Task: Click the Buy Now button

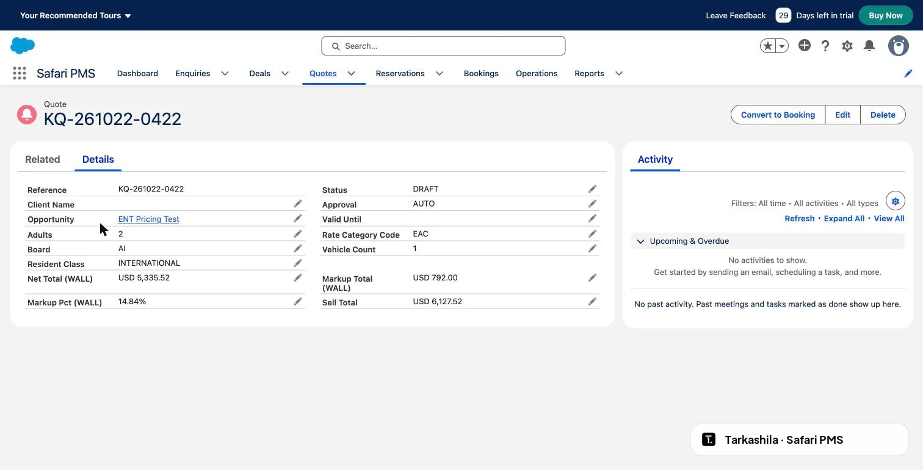Action: (x=886, y=15)
